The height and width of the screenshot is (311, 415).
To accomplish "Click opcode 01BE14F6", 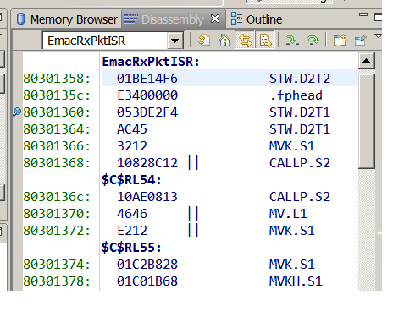I will point(147,79).
